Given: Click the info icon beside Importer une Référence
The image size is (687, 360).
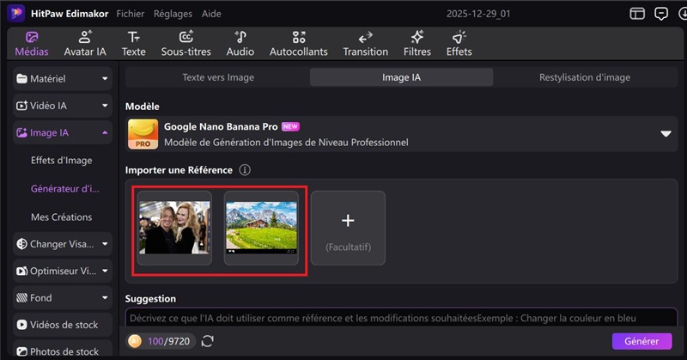Looking at the screenshot, I should coord(245,170).
